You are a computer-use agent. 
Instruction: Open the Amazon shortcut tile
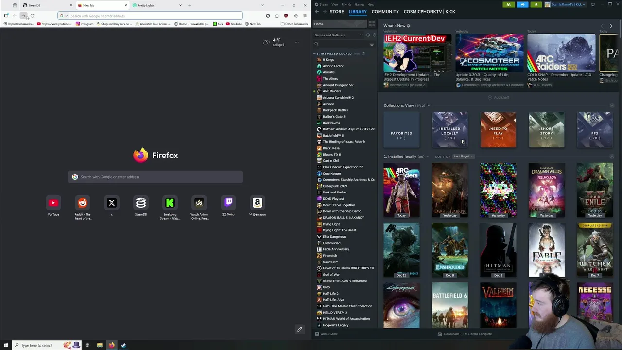[x=258, y=203]
